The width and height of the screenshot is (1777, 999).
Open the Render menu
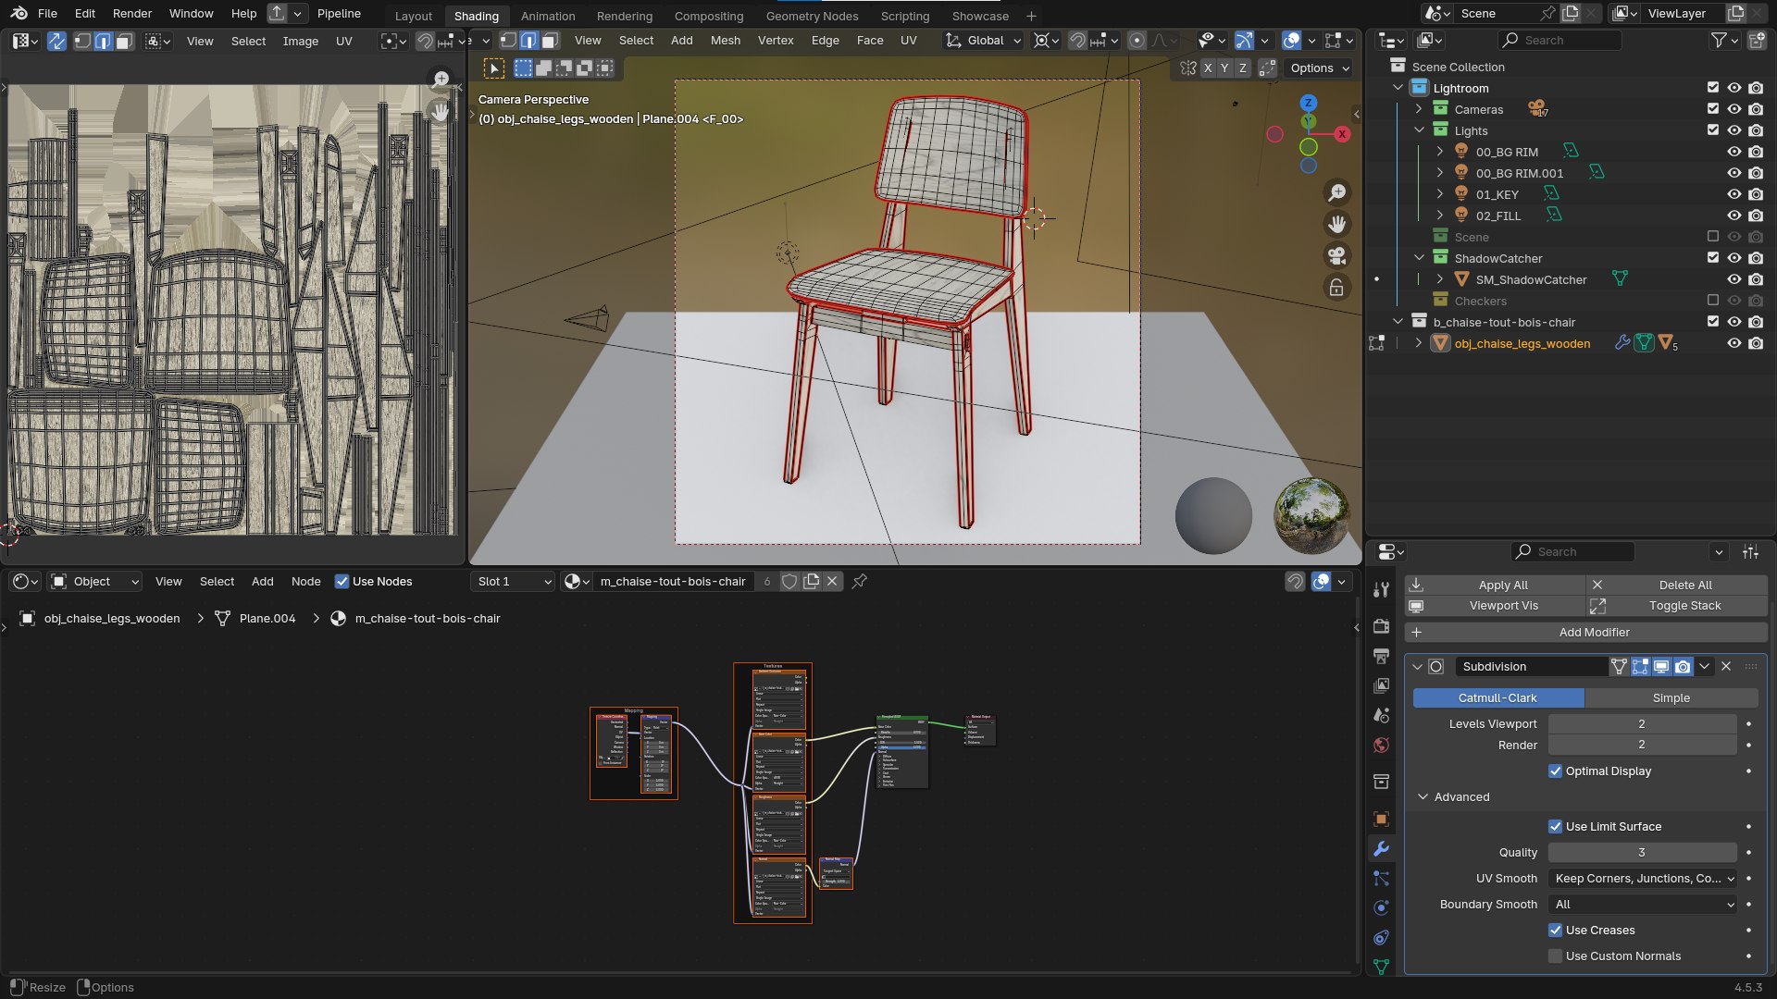pos(132,13)
